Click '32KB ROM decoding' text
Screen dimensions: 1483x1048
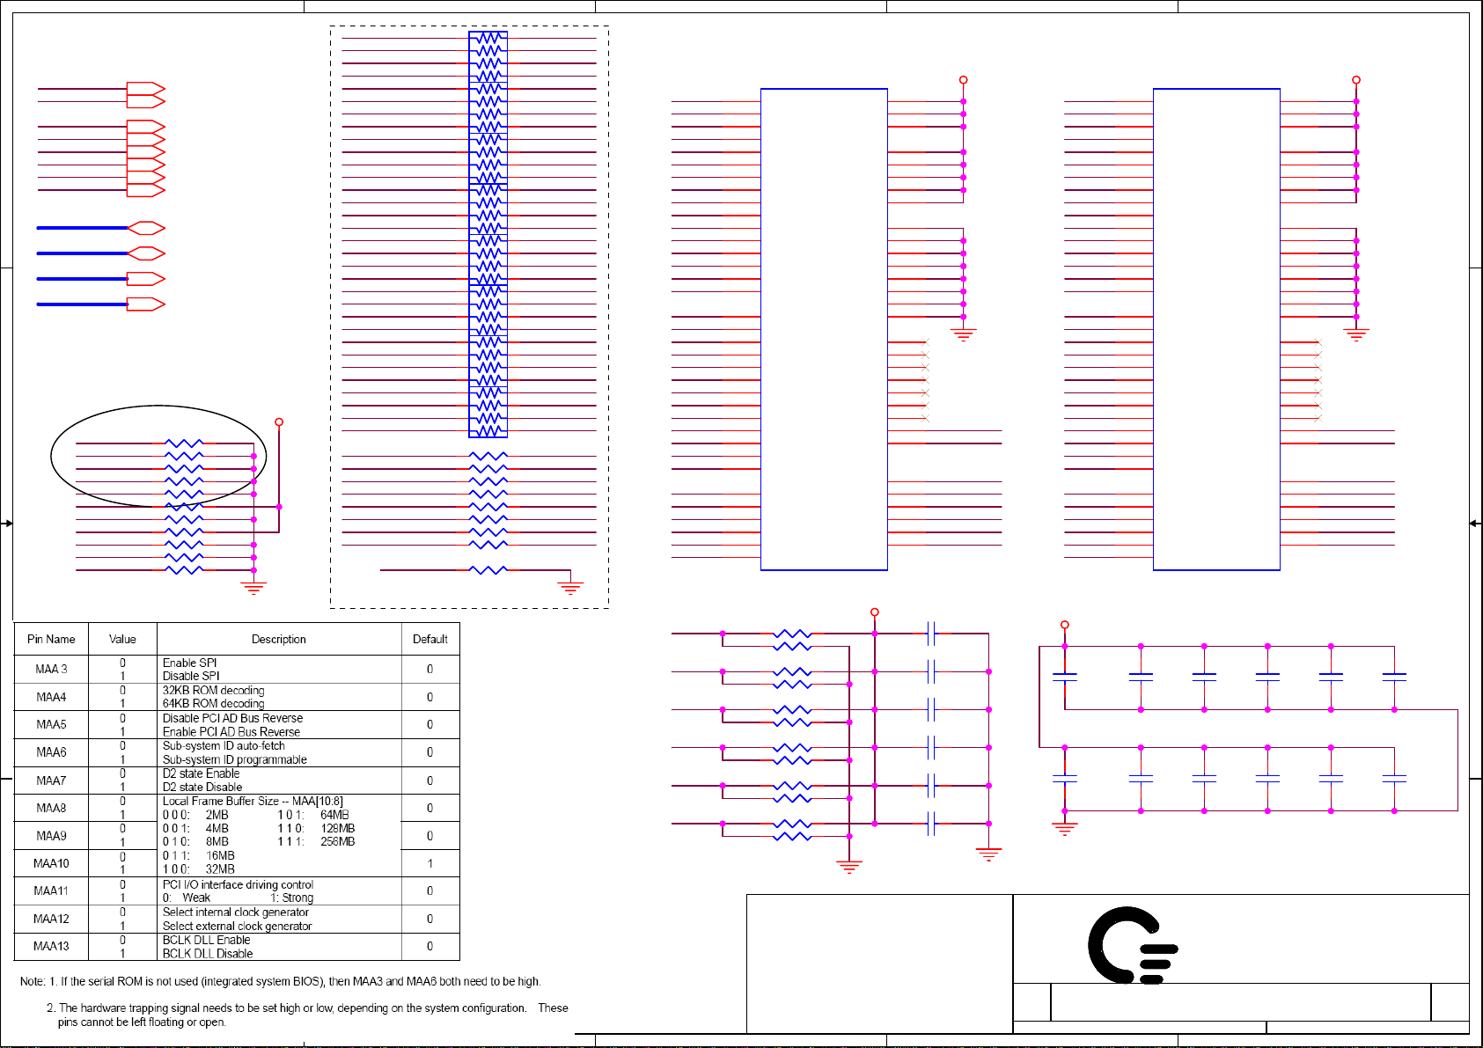point(213,691)
